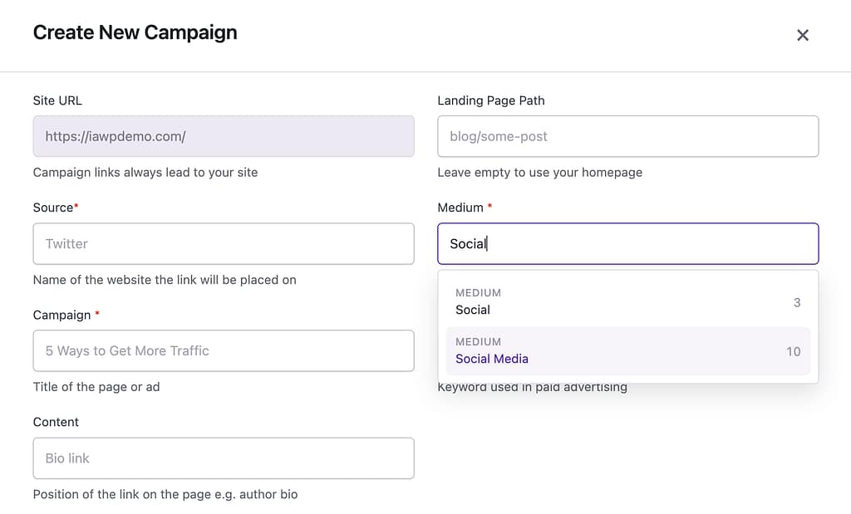The height and width of the screenshot is (514, 851).
Task: Click the count 10 beside Social Media
Action: pos(794,352)
